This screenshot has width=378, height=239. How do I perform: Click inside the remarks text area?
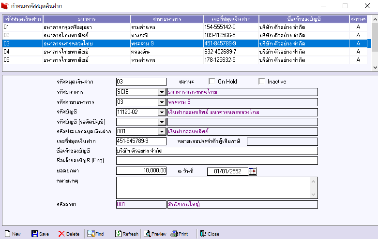[213, 188]
